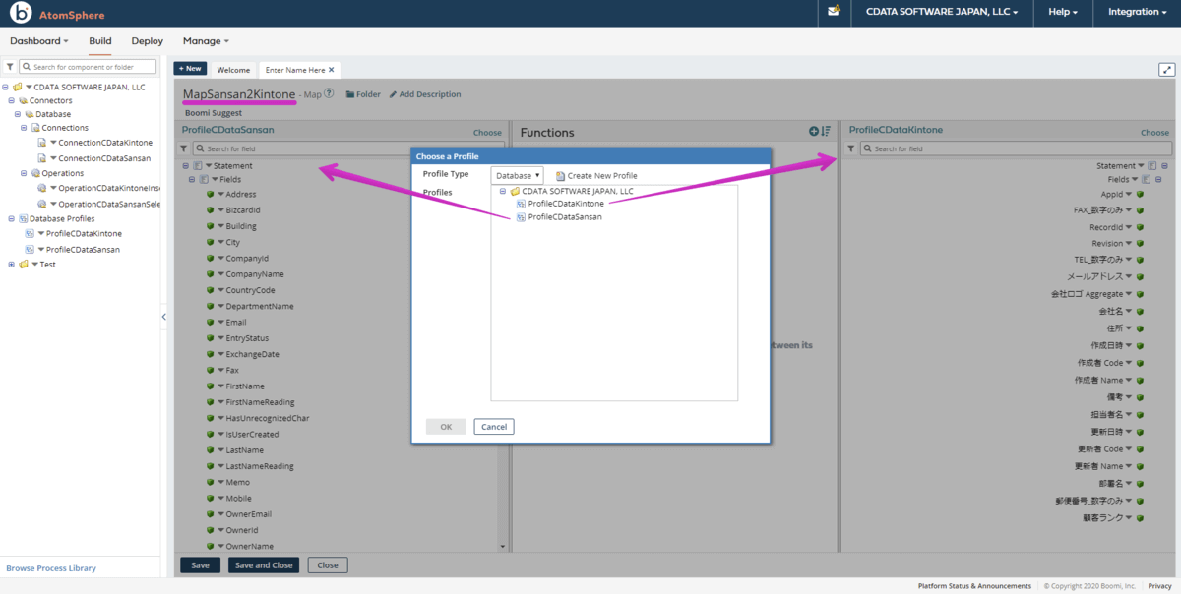
Task: Open the Manage menu
Action: click(x=206, y=41)
